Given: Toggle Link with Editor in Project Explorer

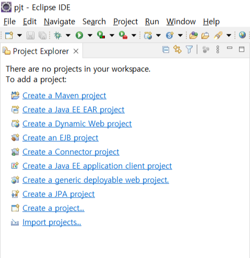Looking at the screenshot, I should (x=177, y=50).
